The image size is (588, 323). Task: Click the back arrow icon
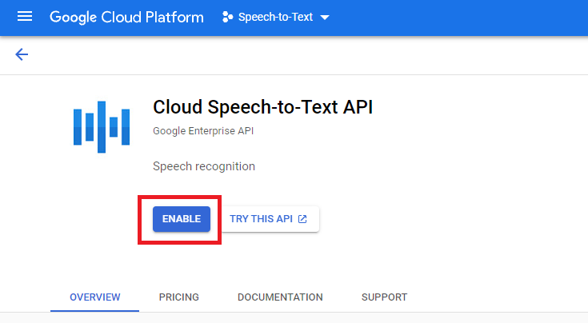(22, 54)
